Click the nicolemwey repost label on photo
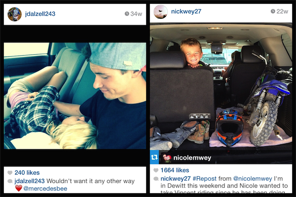The height and width of the screenshot is (197, 296). click(192, 158)
